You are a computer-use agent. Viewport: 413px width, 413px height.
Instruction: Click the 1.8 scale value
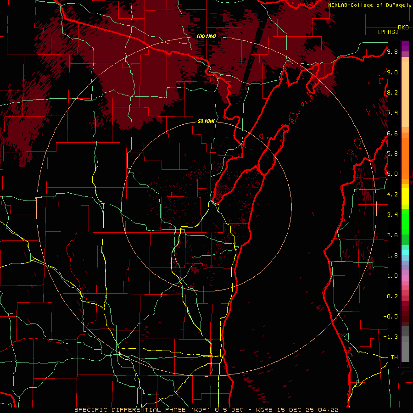pos(392,256)
